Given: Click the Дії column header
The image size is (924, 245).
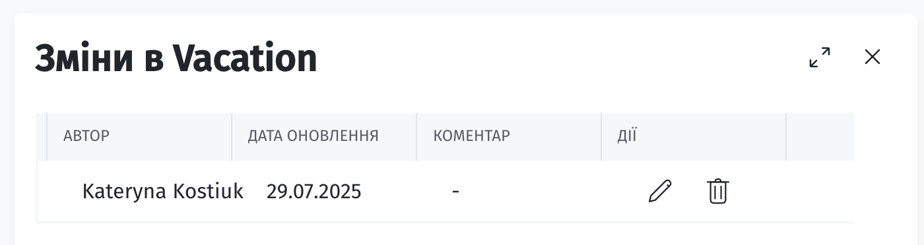Looking at the screenshot, I should point(627,136).
